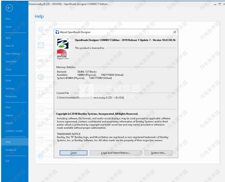Open the Print page
225x182 pixels.
(x=8, y=107)
